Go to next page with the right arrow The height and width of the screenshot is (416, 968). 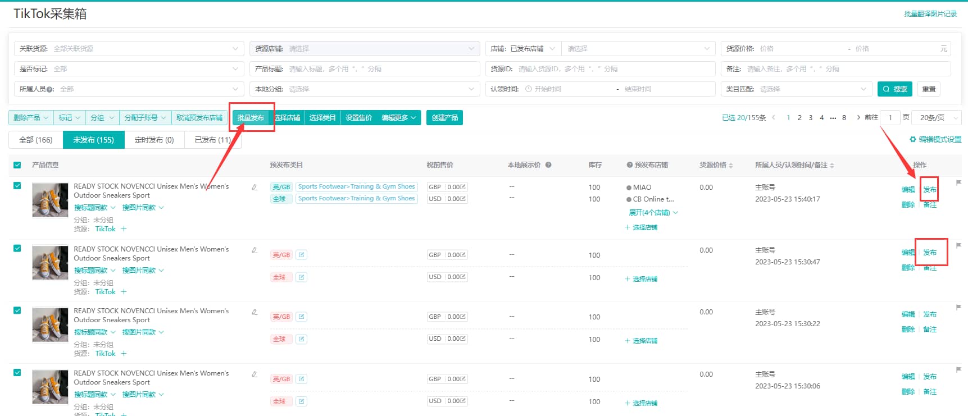coord(858,117)
